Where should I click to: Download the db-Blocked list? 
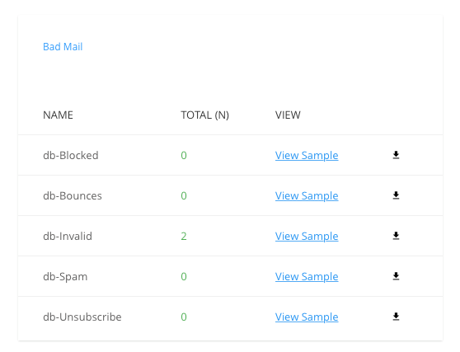tap(396, 155)
